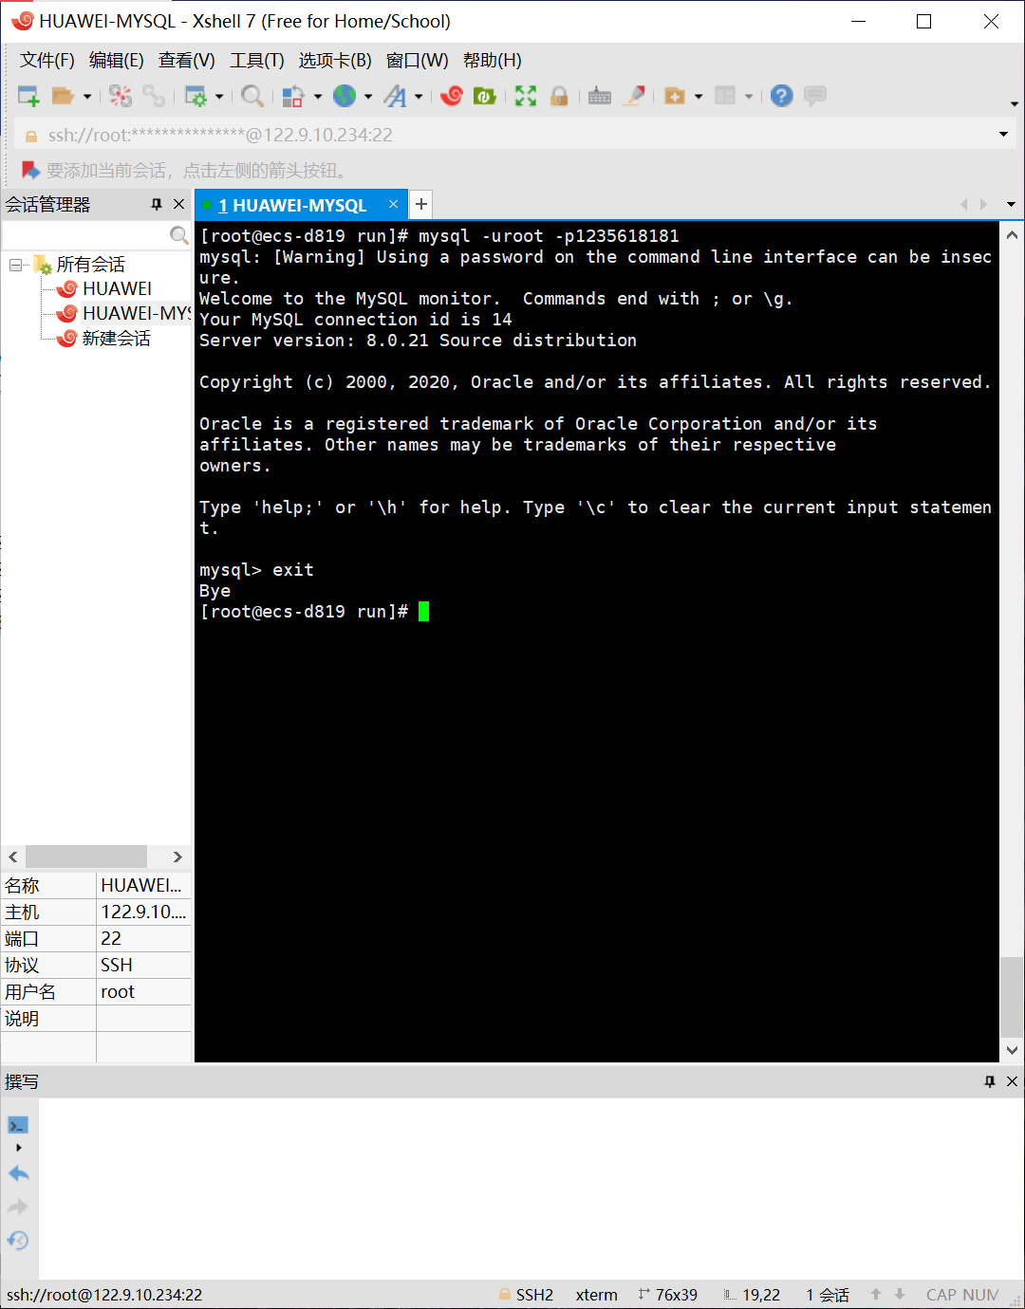Viewport: 1025px width, 1309px height.
Task: Open Help via blue question mark icon
Action: (x=781, y=96)
